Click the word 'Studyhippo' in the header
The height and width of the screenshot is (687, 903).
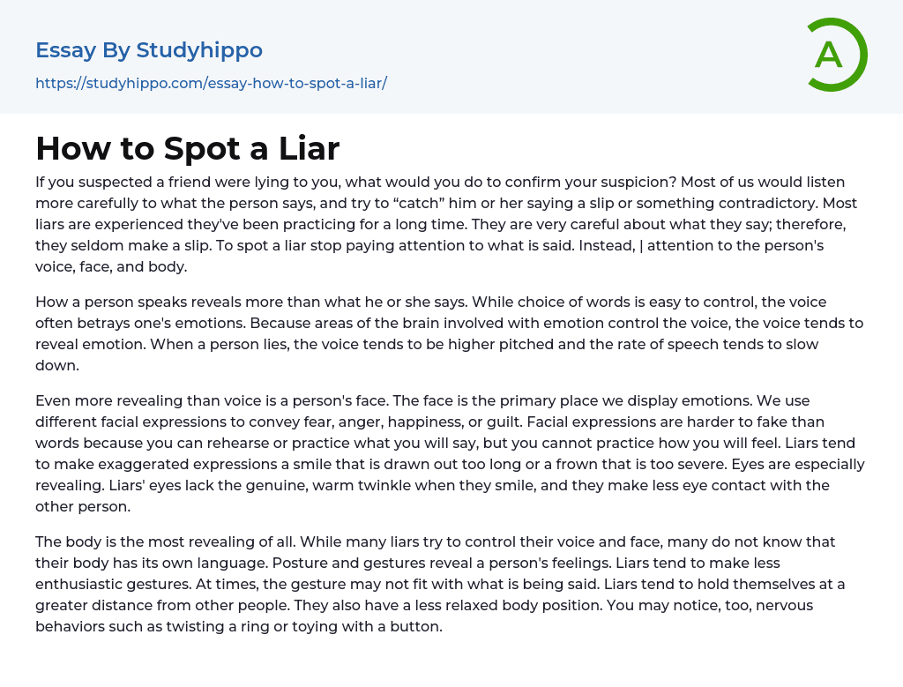coord(199,50)
